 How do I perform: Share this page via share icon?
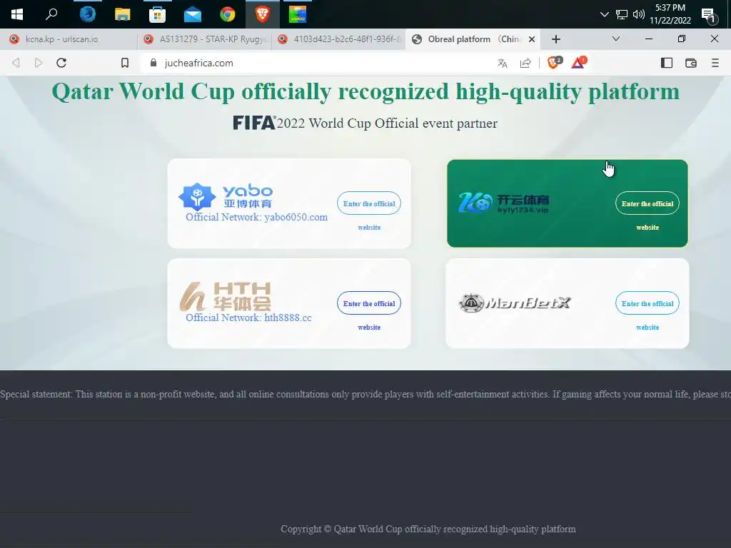[x=525, y=63]
